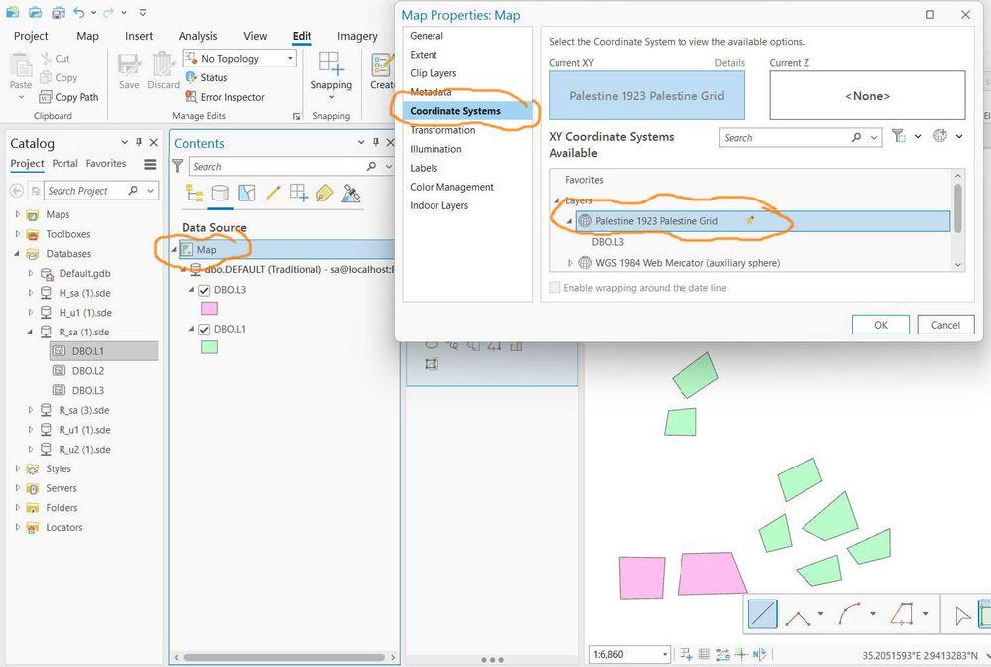
Task: Click the coordinate system filter icon
Action: tap(898, 135)
